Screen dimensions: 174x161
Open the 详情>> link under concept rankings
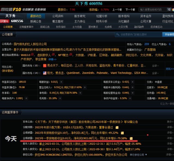(x=52, y=59)
